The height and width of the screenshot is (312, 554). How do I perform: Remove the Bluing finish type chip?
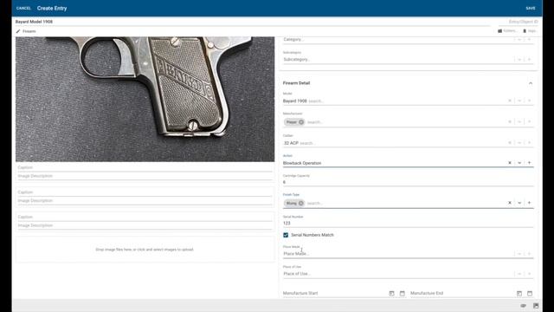click(x=300, y=203)
